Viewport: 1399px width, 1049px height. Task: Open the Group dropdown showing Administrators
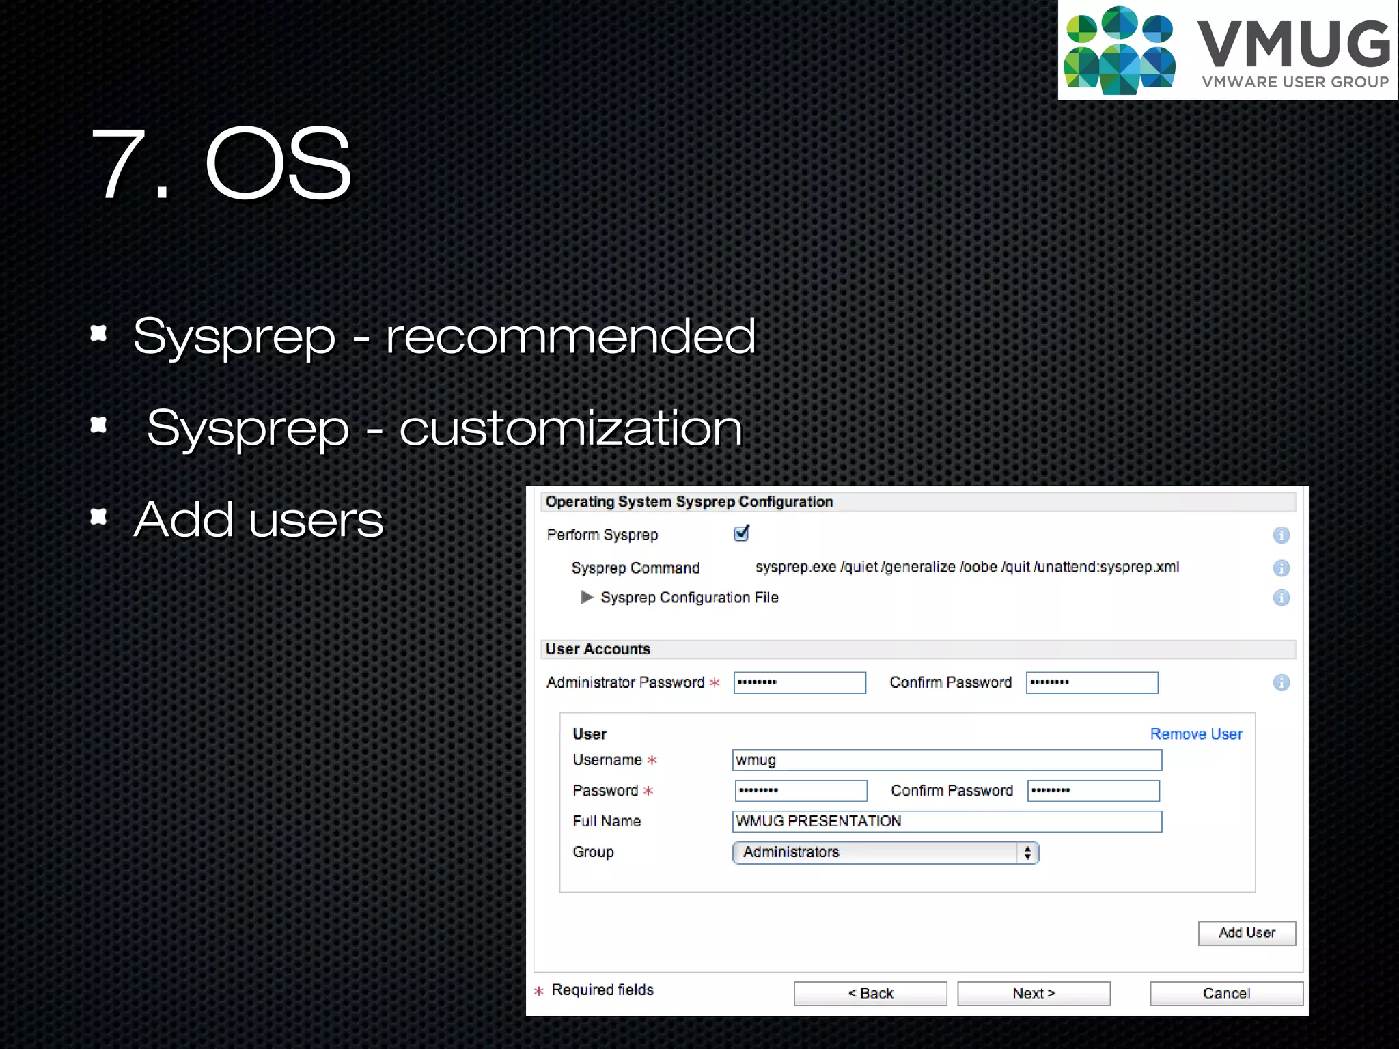tap(885, 852)
